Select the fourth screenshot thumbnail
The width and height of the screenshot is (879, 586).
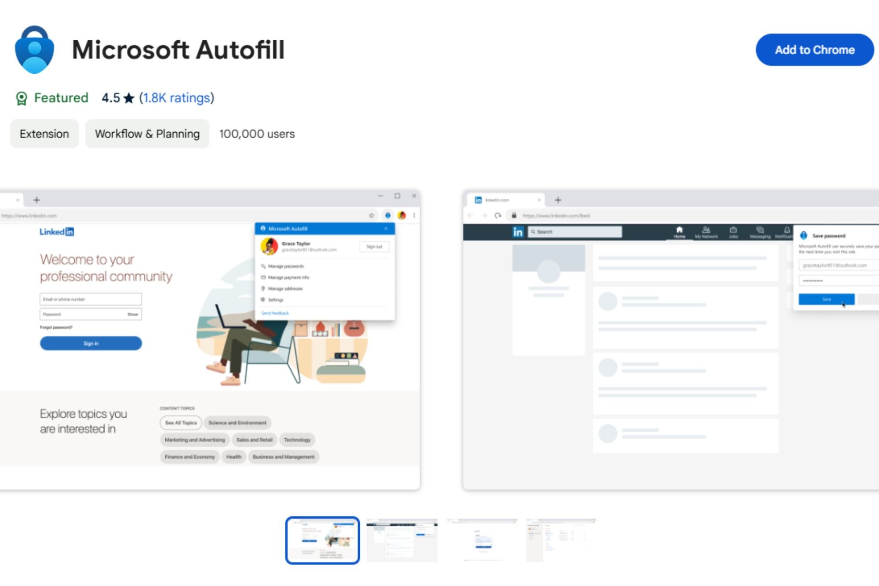coord(561,540)
